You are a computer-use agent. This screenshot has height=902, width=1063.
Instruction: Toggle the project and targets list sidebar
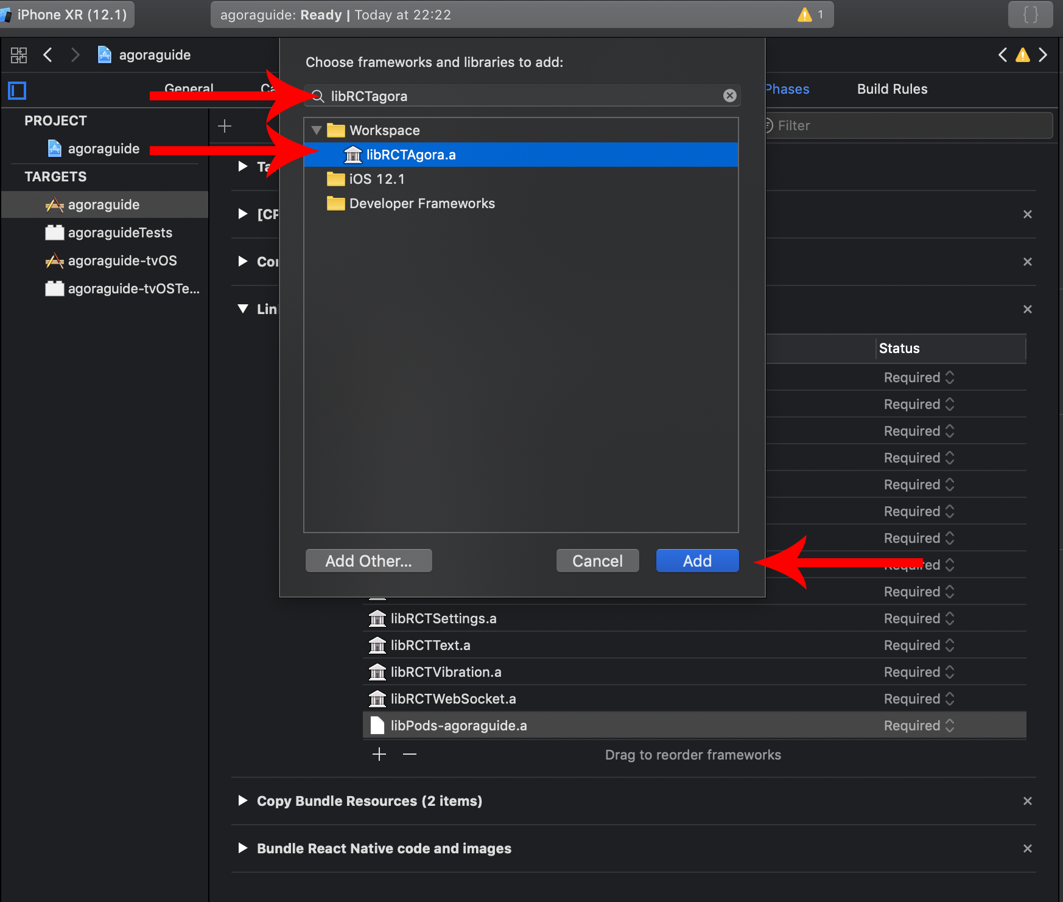tap(17, 91)
